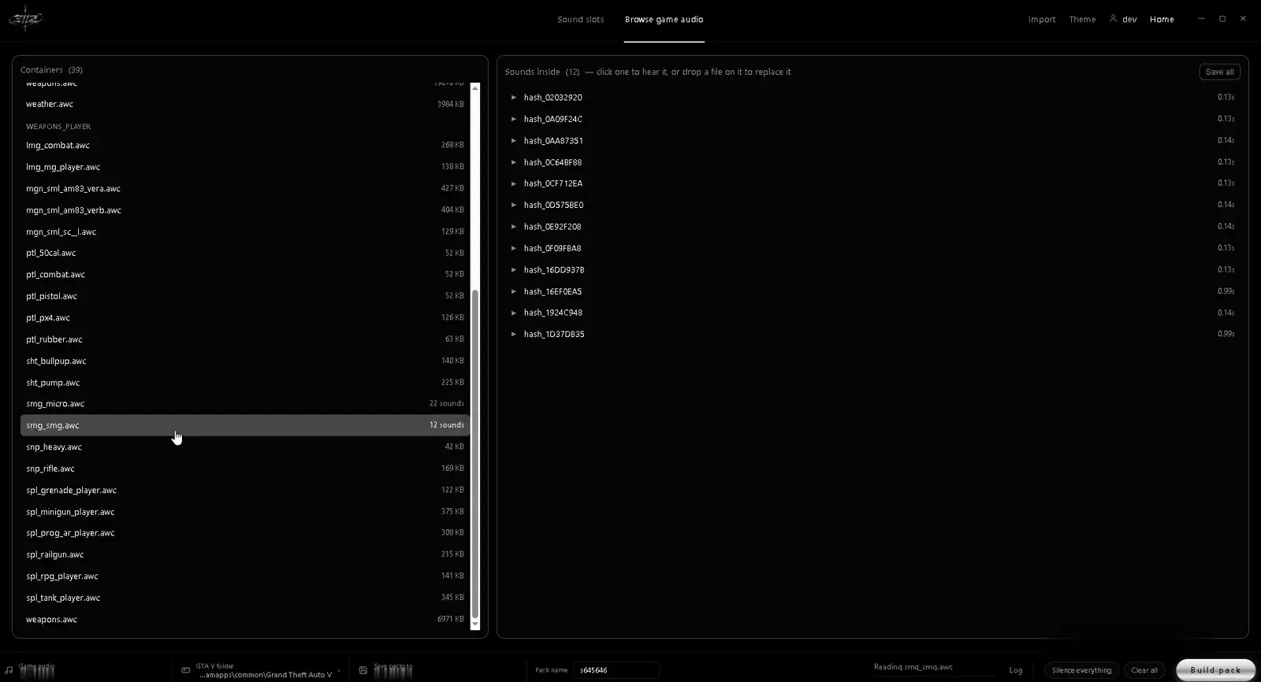This screenshot has width=1261, height=682.
Task: Click the Silence everything button
Action: point(1081,670)
